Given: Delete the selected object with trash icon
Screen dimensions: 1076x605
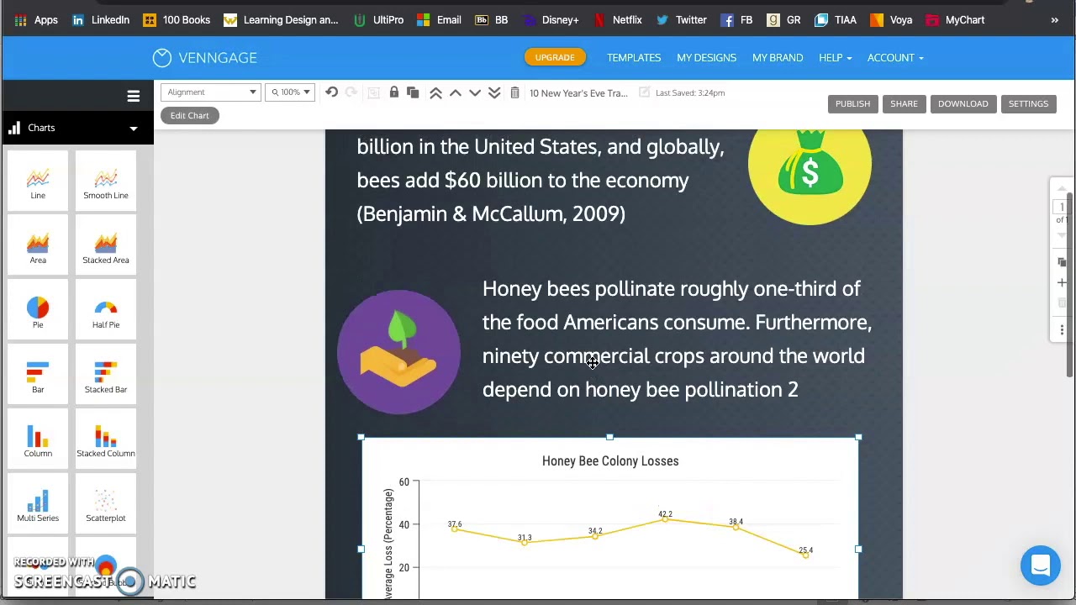Looking at the screenshot, I should click(x=514, y=92).
